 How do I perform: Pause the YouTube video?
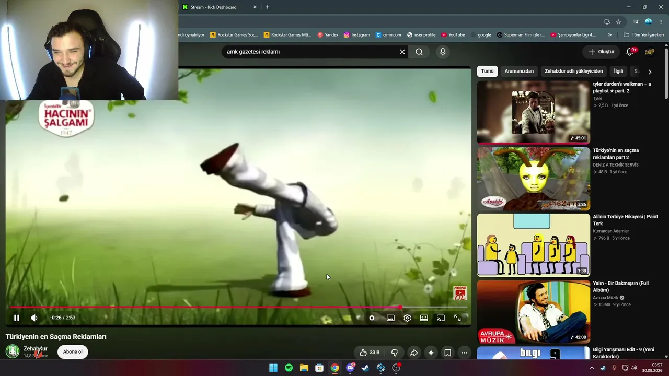click(17, 318)
